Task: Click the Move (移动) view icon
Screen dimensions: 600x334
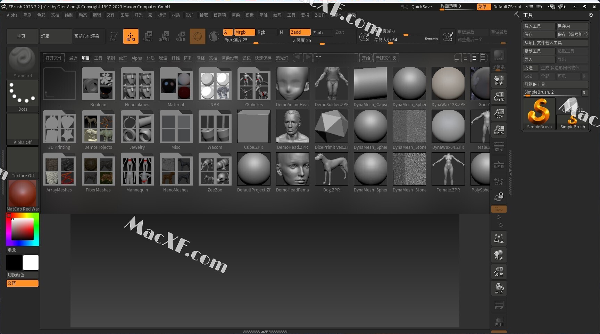Action: (x=499, y=255)
